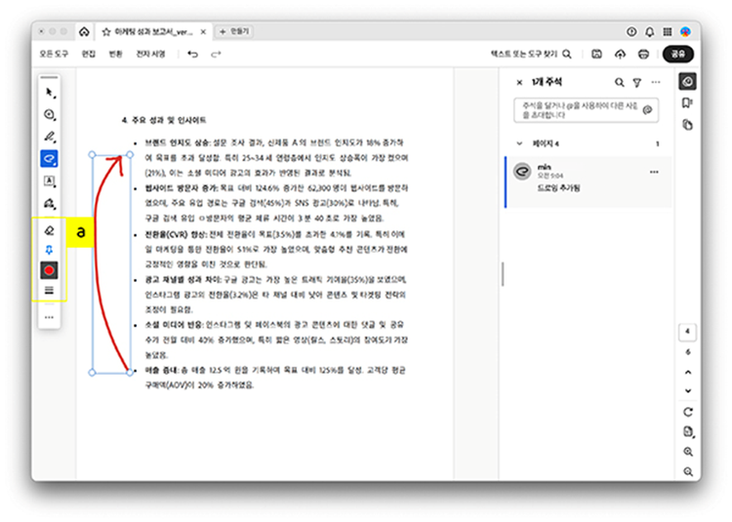This screenshot has height=522, width=732.
Task: Go to previous page with up chevron
Action: [x=688, y=373]
